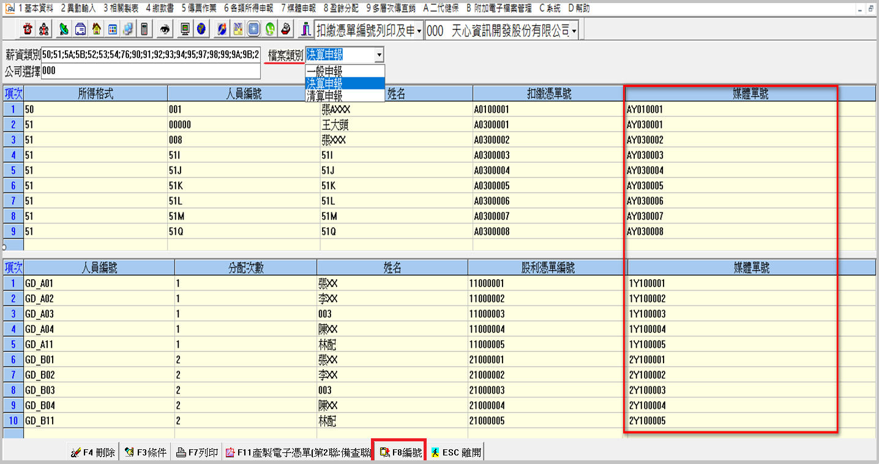879x464 pixels.
Task: Click the computer monitor toolbar icon
Action: pyautogui.click(x=185, y=29)
